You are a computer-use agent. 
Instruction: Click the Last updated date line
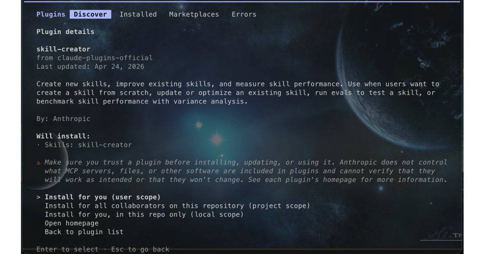click(90, 67)
